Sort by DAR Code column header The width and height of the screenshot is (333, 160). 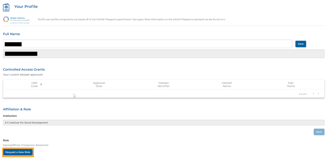pos(35,84)
